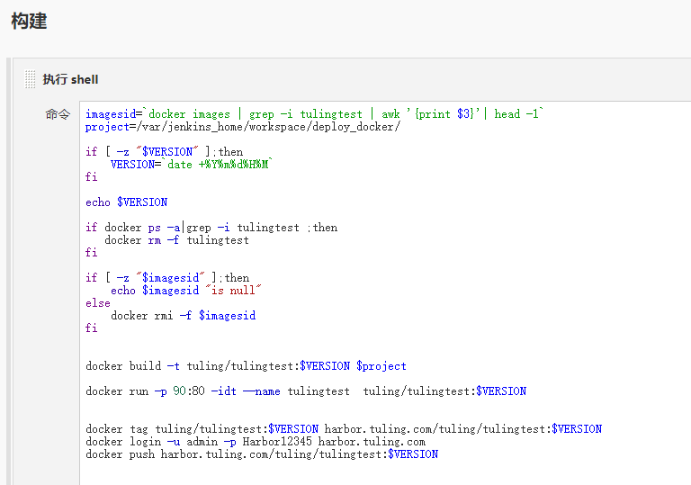
Task: Click the drag handle beside 执行 shell
Action: tap(30, 79)
